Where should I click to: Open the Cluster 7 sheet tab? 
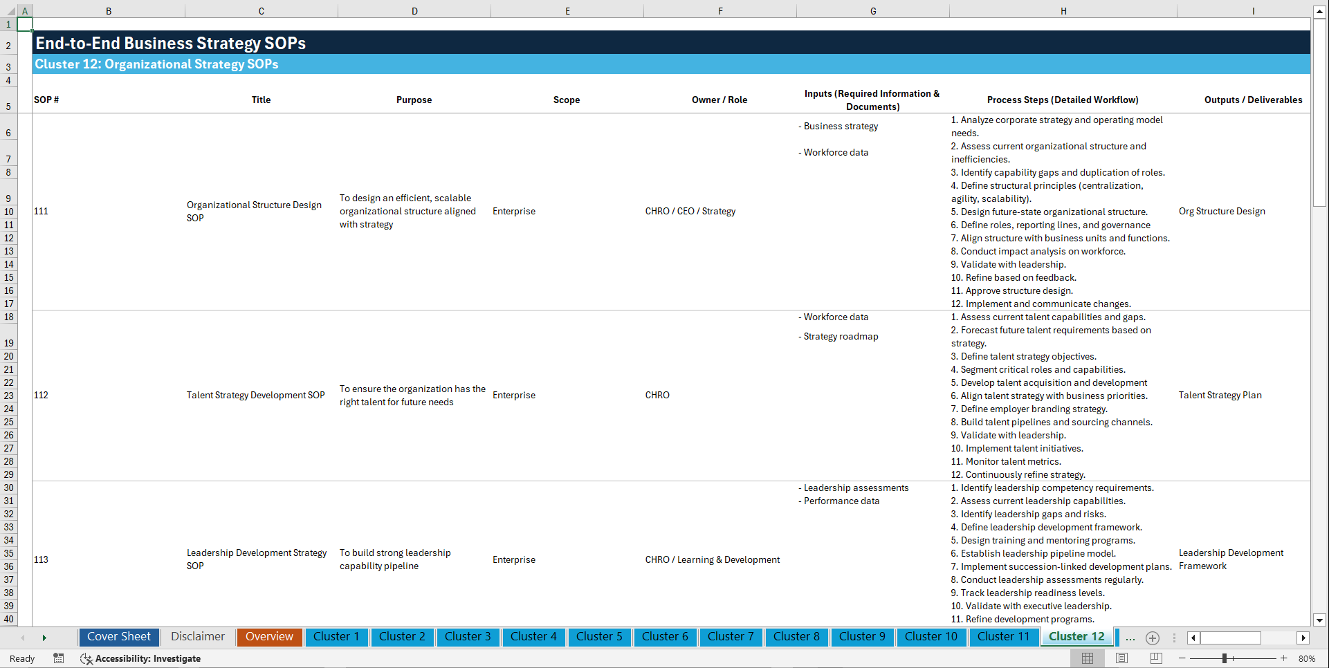pos(731,636)
